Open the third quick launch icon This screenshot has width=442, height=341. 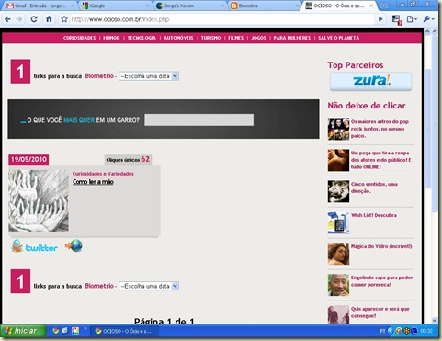[x=75, y=331]
